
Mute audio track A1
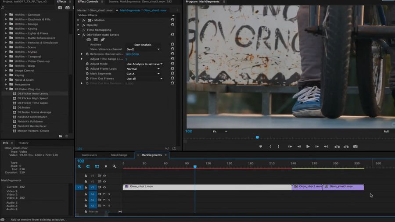click(x=104, y=194)
